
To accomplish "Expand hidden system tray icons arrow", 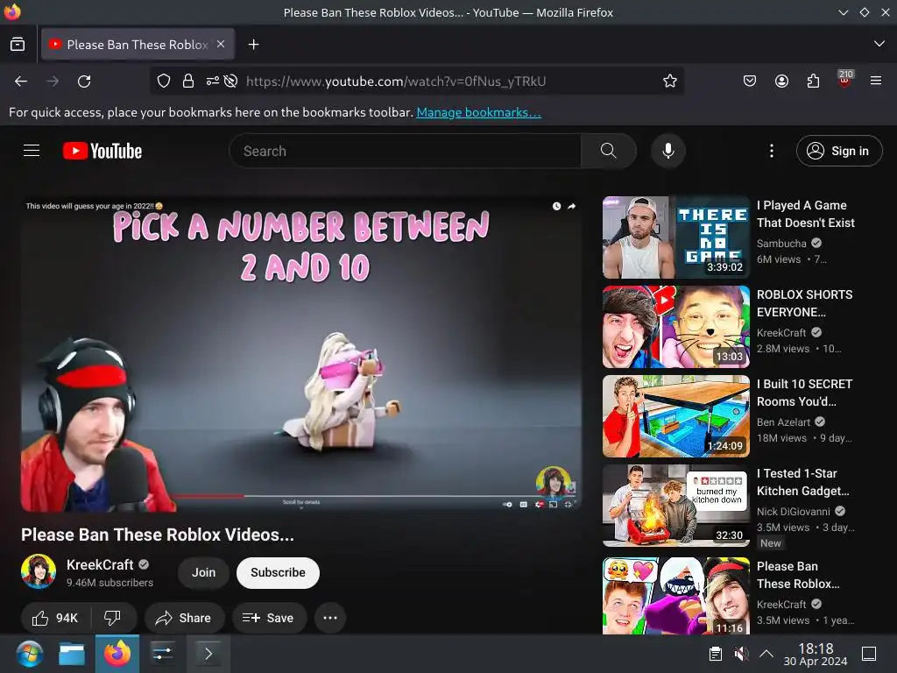I will pyautogui.click(x=766, y=654).
